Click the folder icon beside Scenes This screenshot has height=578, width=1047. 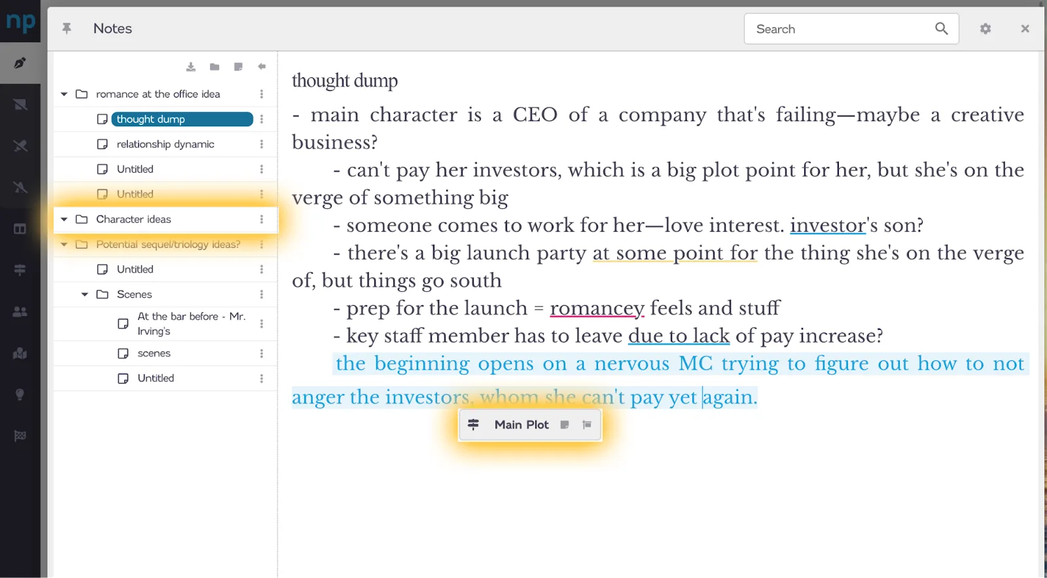click(103, 295)
